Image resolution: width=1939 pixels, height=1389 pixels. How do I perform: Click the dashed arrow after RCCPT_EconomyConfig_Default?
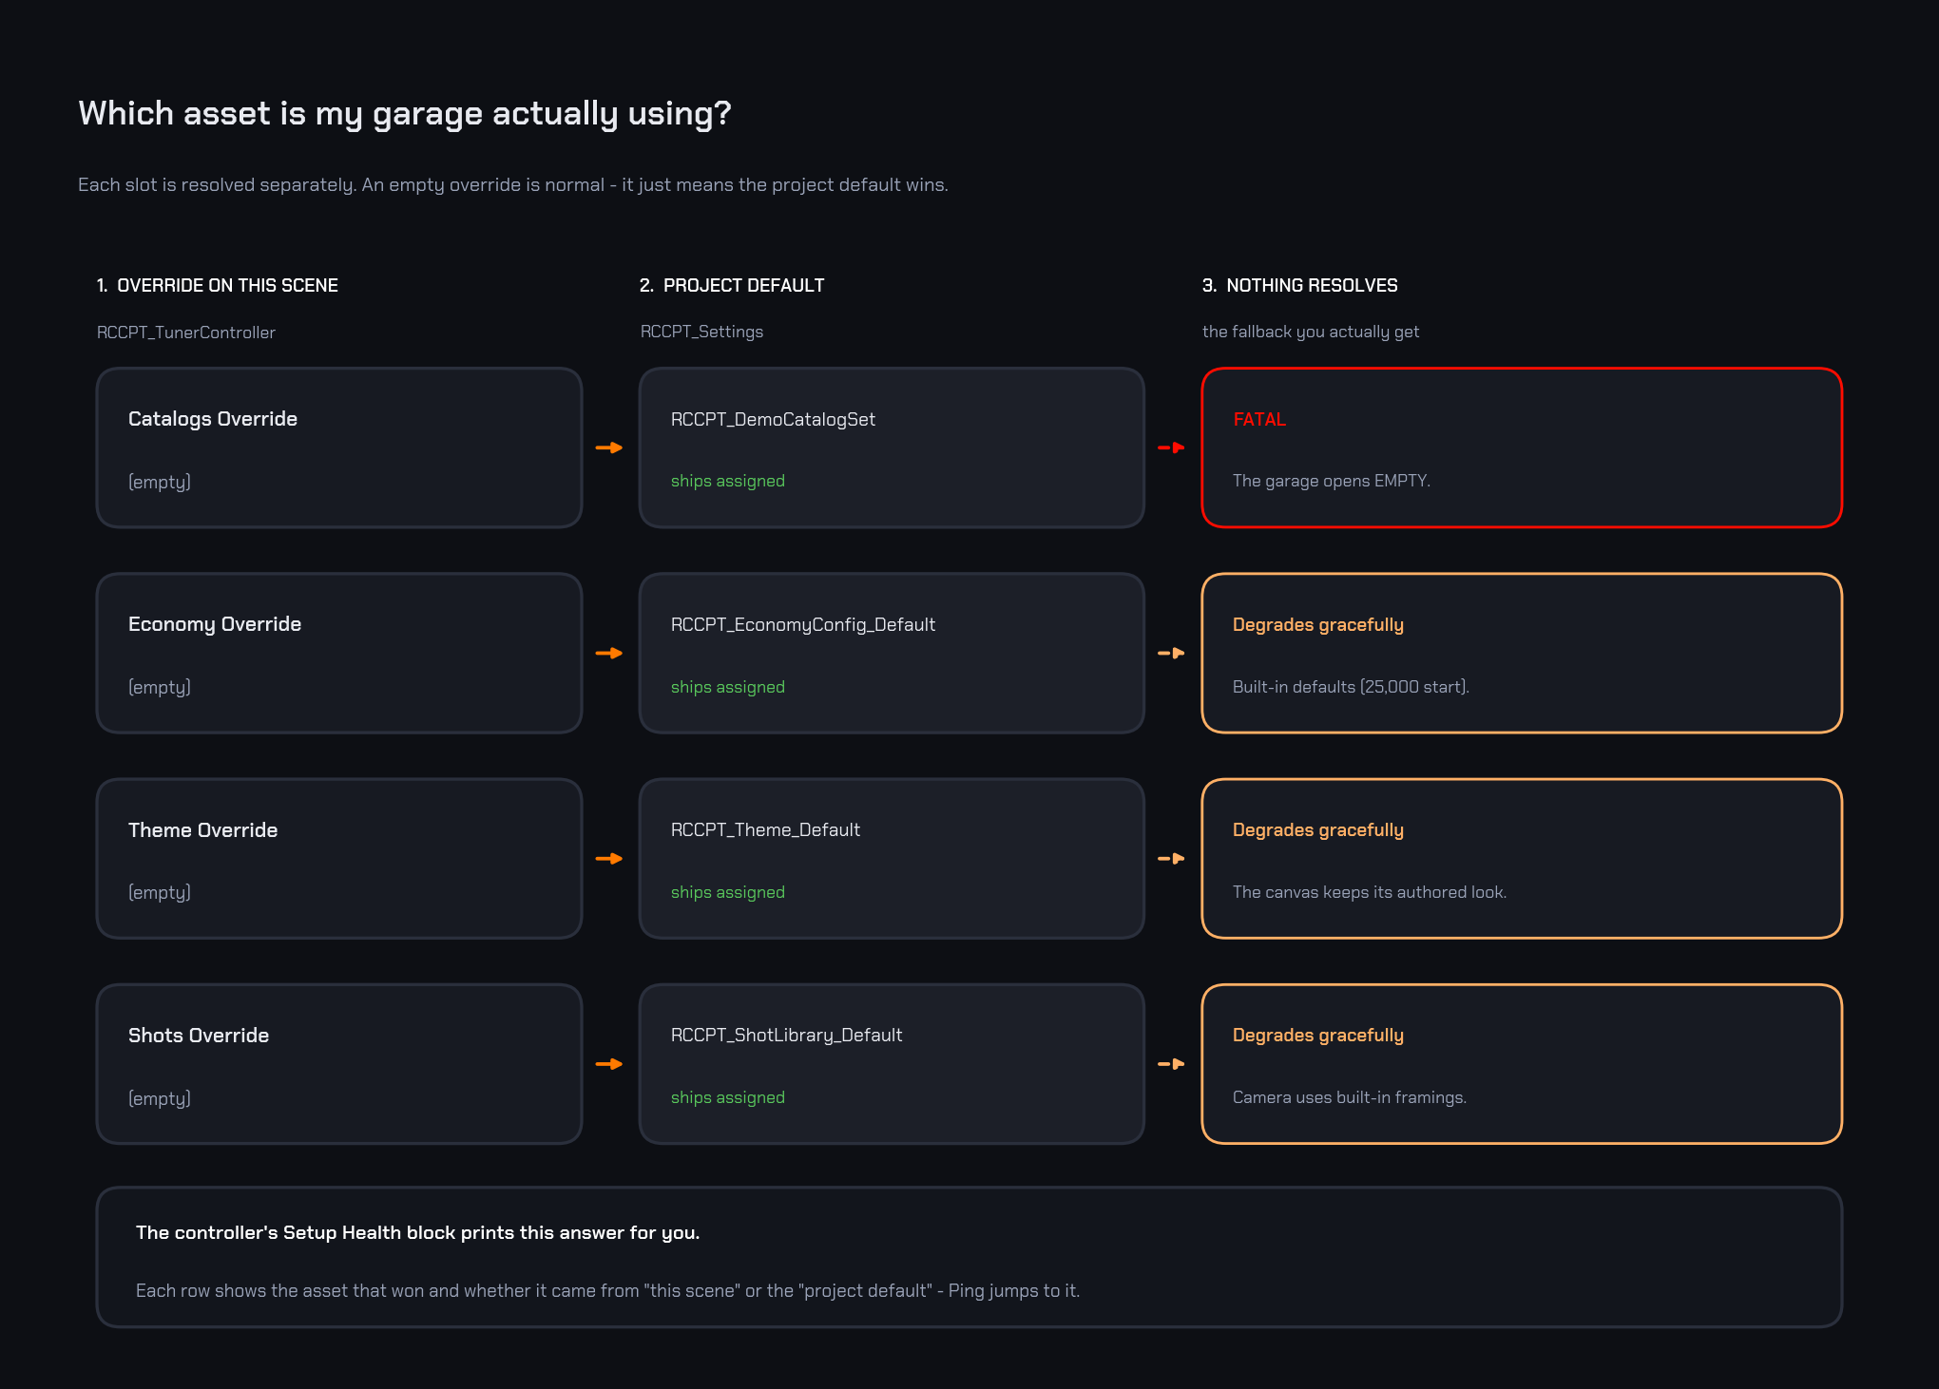[1171, 653]
